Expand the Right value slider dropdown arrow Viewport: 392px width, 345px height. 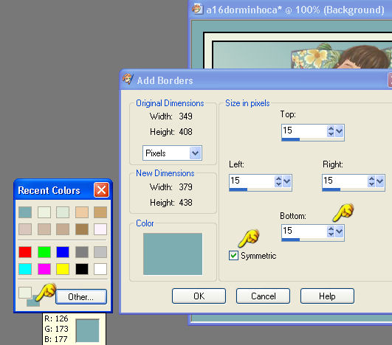pos(379,181)
